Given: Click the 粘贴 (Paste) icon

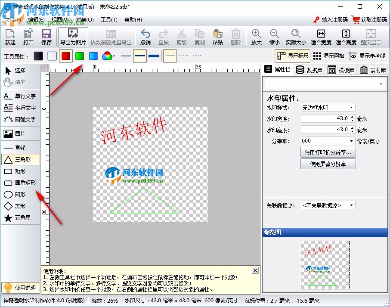Looking at the screenshot, I should tap(218, 37).
